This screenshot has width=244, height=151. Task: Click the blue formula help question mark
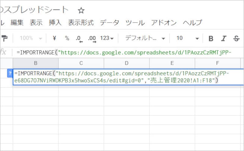[10, 73]
